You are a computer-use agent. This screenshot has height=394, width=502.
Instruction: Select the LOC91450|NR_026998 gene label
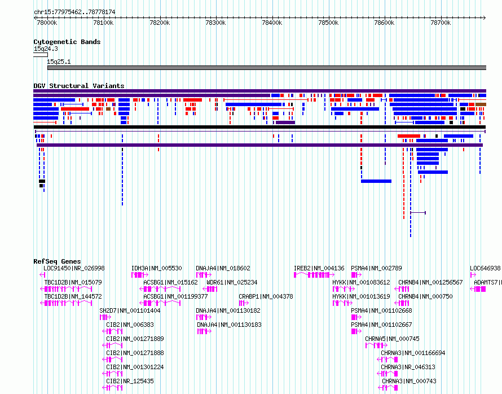coord(74,268)
